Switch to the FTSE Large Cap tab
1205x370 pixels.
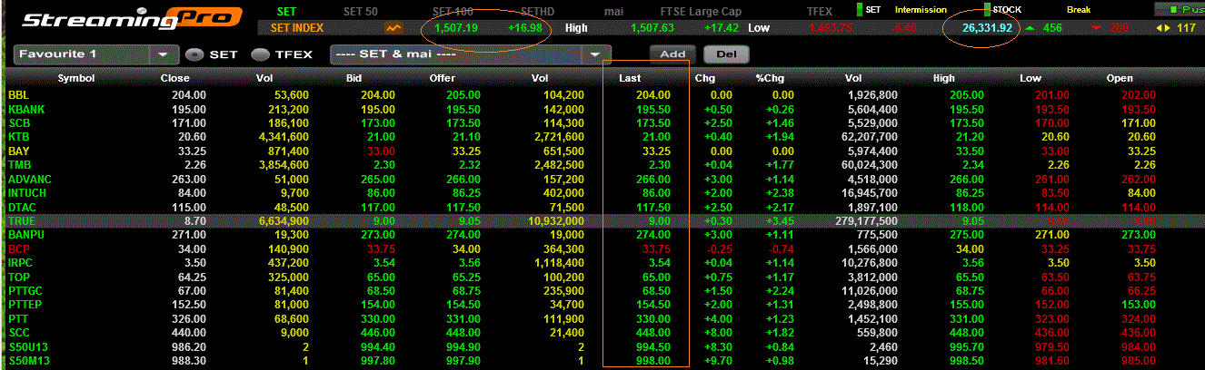coord(700,11)
